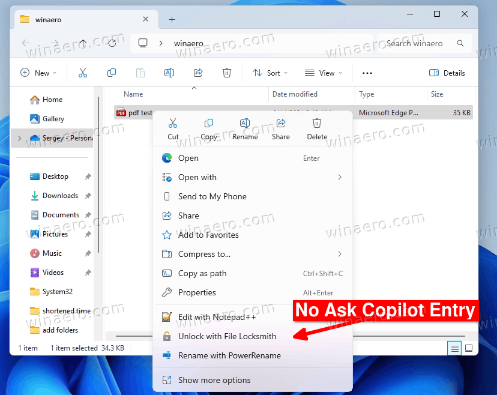Go back with the back arrow
Viewport: 497px width, 395px height.
point(26,43)
